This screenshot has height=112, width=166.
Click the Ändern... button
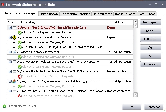(151, 31)
